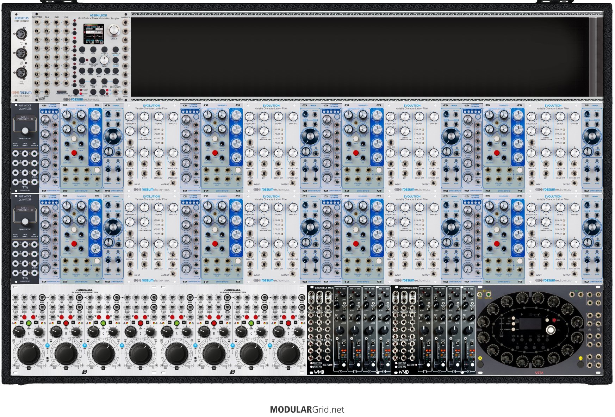Click the top GATE/TRIG jack on the Assimil8or
The width and height of the screenshot is (615, 417).
click(37, 23)
